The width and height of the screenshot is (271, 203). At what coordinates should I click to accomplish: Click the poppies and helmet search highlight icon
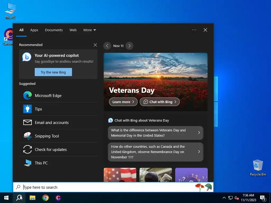(x=204, y=187)
